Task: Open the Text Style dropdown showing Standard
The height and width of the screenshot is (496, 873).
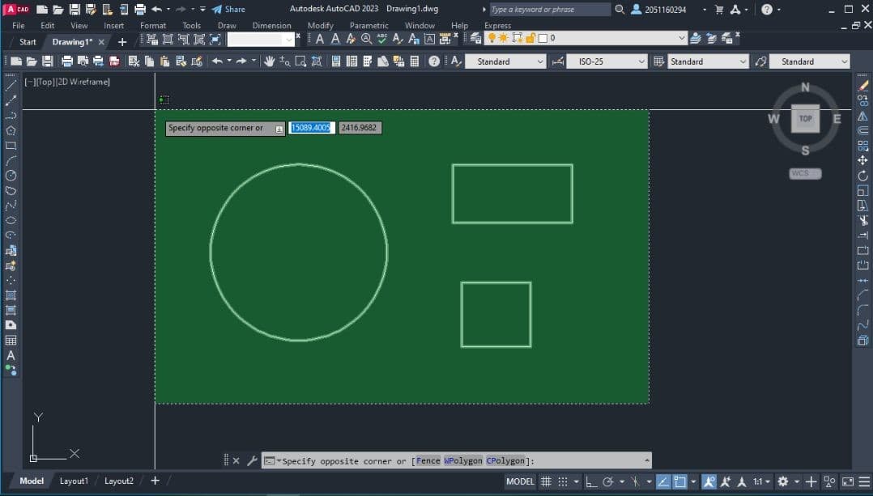Action: click(x=505, y=61)
